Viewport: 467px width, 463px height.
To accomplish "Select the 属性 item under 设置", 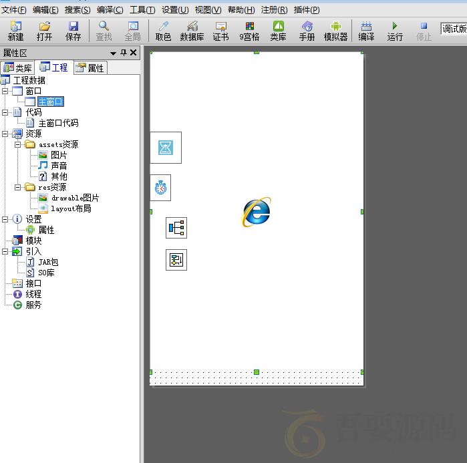I will pyautogui.click(x=46, y=230).
